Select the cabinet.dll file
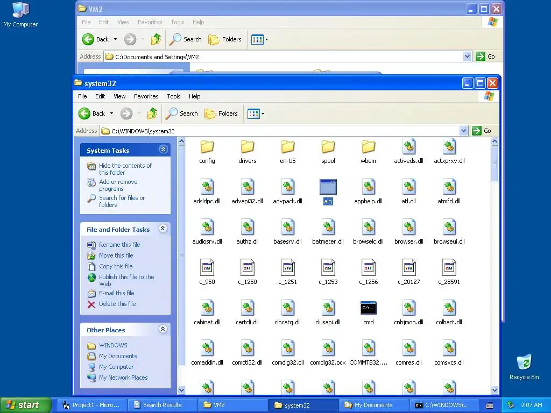This screenshot has height=413, width=551. pos(207,312)
